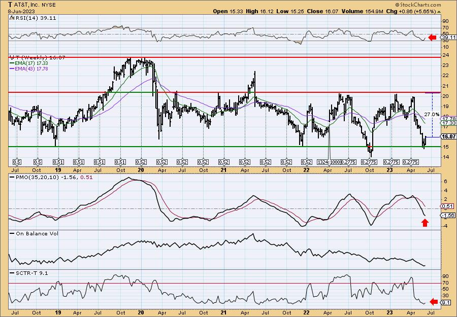Click the 24 price axis label
The image size is (457, 317).
click(x=445, y=55)
